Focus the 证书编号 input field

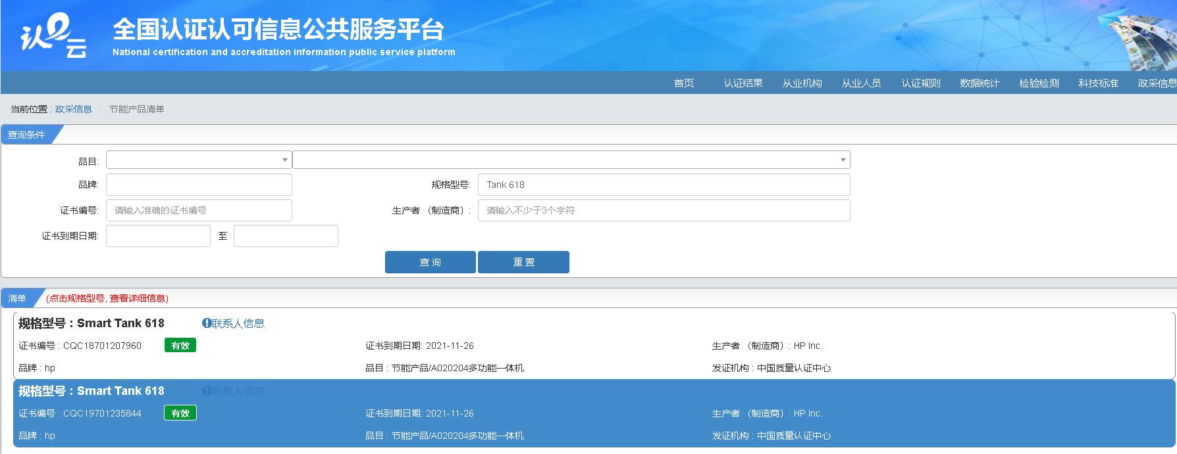coord(199,210)
